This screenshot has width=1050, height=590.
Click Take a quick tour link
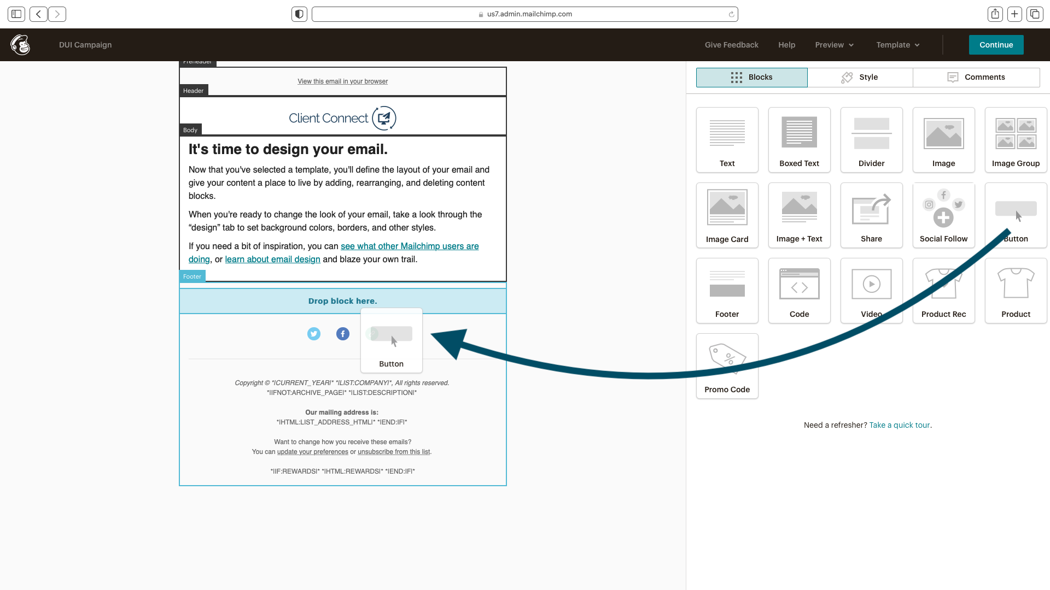[x=899, y=425]
